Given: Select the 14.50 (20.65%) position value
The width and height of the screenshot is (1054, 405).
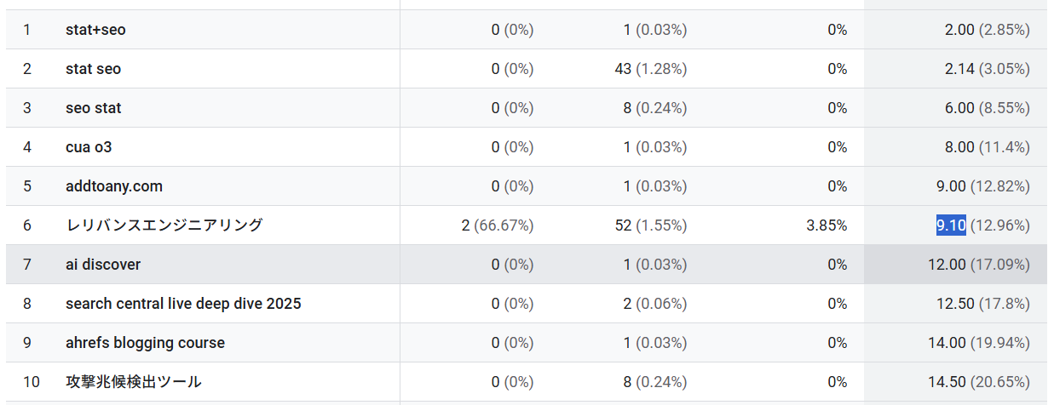Looking at the screenshot, I should click(979, 382).
